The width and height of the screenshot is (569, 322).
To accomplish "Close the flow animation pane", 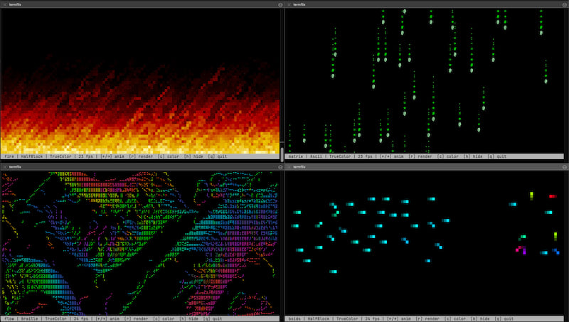I will pos(5,167).
